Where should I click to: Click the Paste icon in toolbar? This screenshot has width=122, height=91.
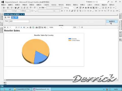click(27, 8)
